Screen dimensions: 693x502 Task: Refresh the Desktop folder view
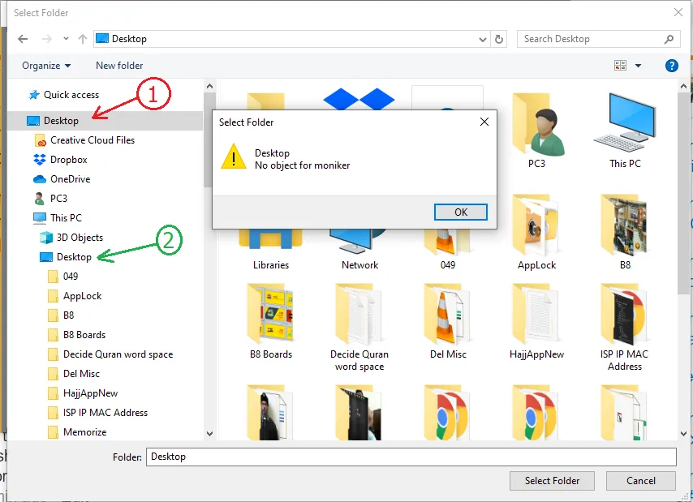pos(499,39)
